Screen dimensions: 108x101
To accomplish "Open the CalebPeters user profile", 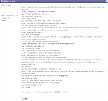I will tap(6, 5).
